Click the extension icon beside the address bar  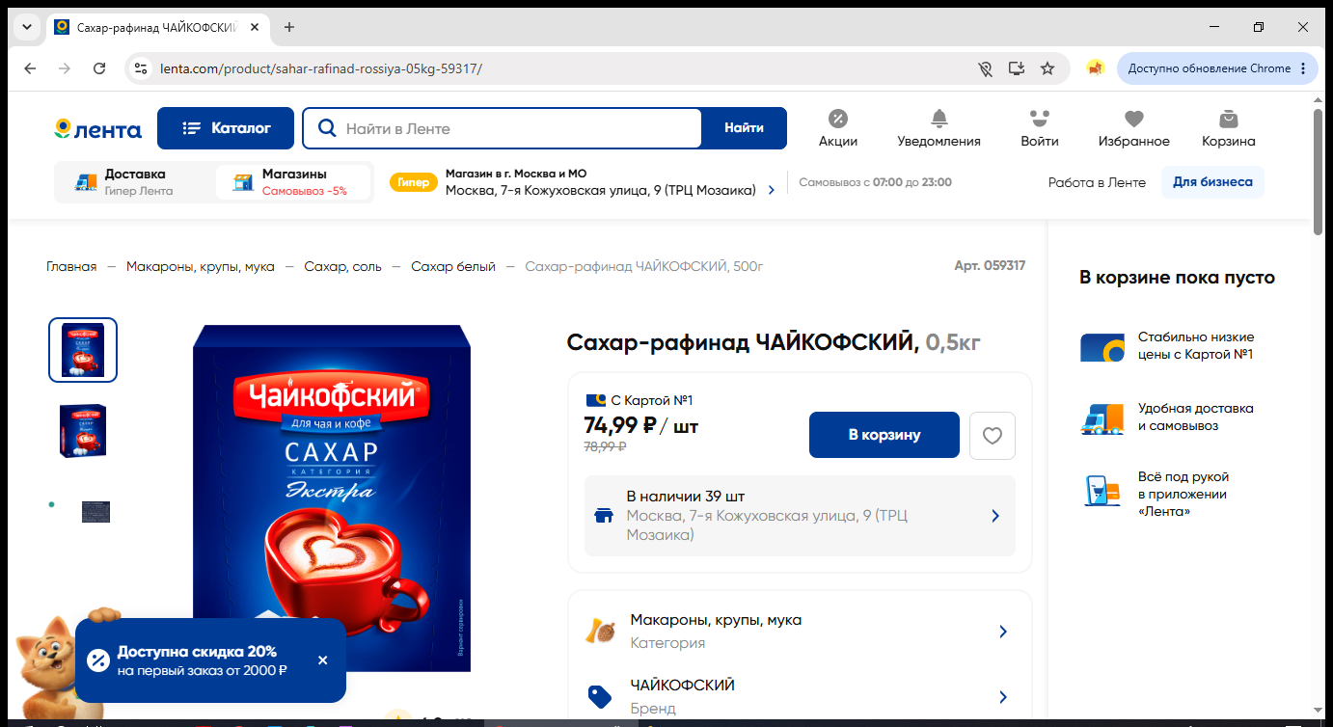1095,68
